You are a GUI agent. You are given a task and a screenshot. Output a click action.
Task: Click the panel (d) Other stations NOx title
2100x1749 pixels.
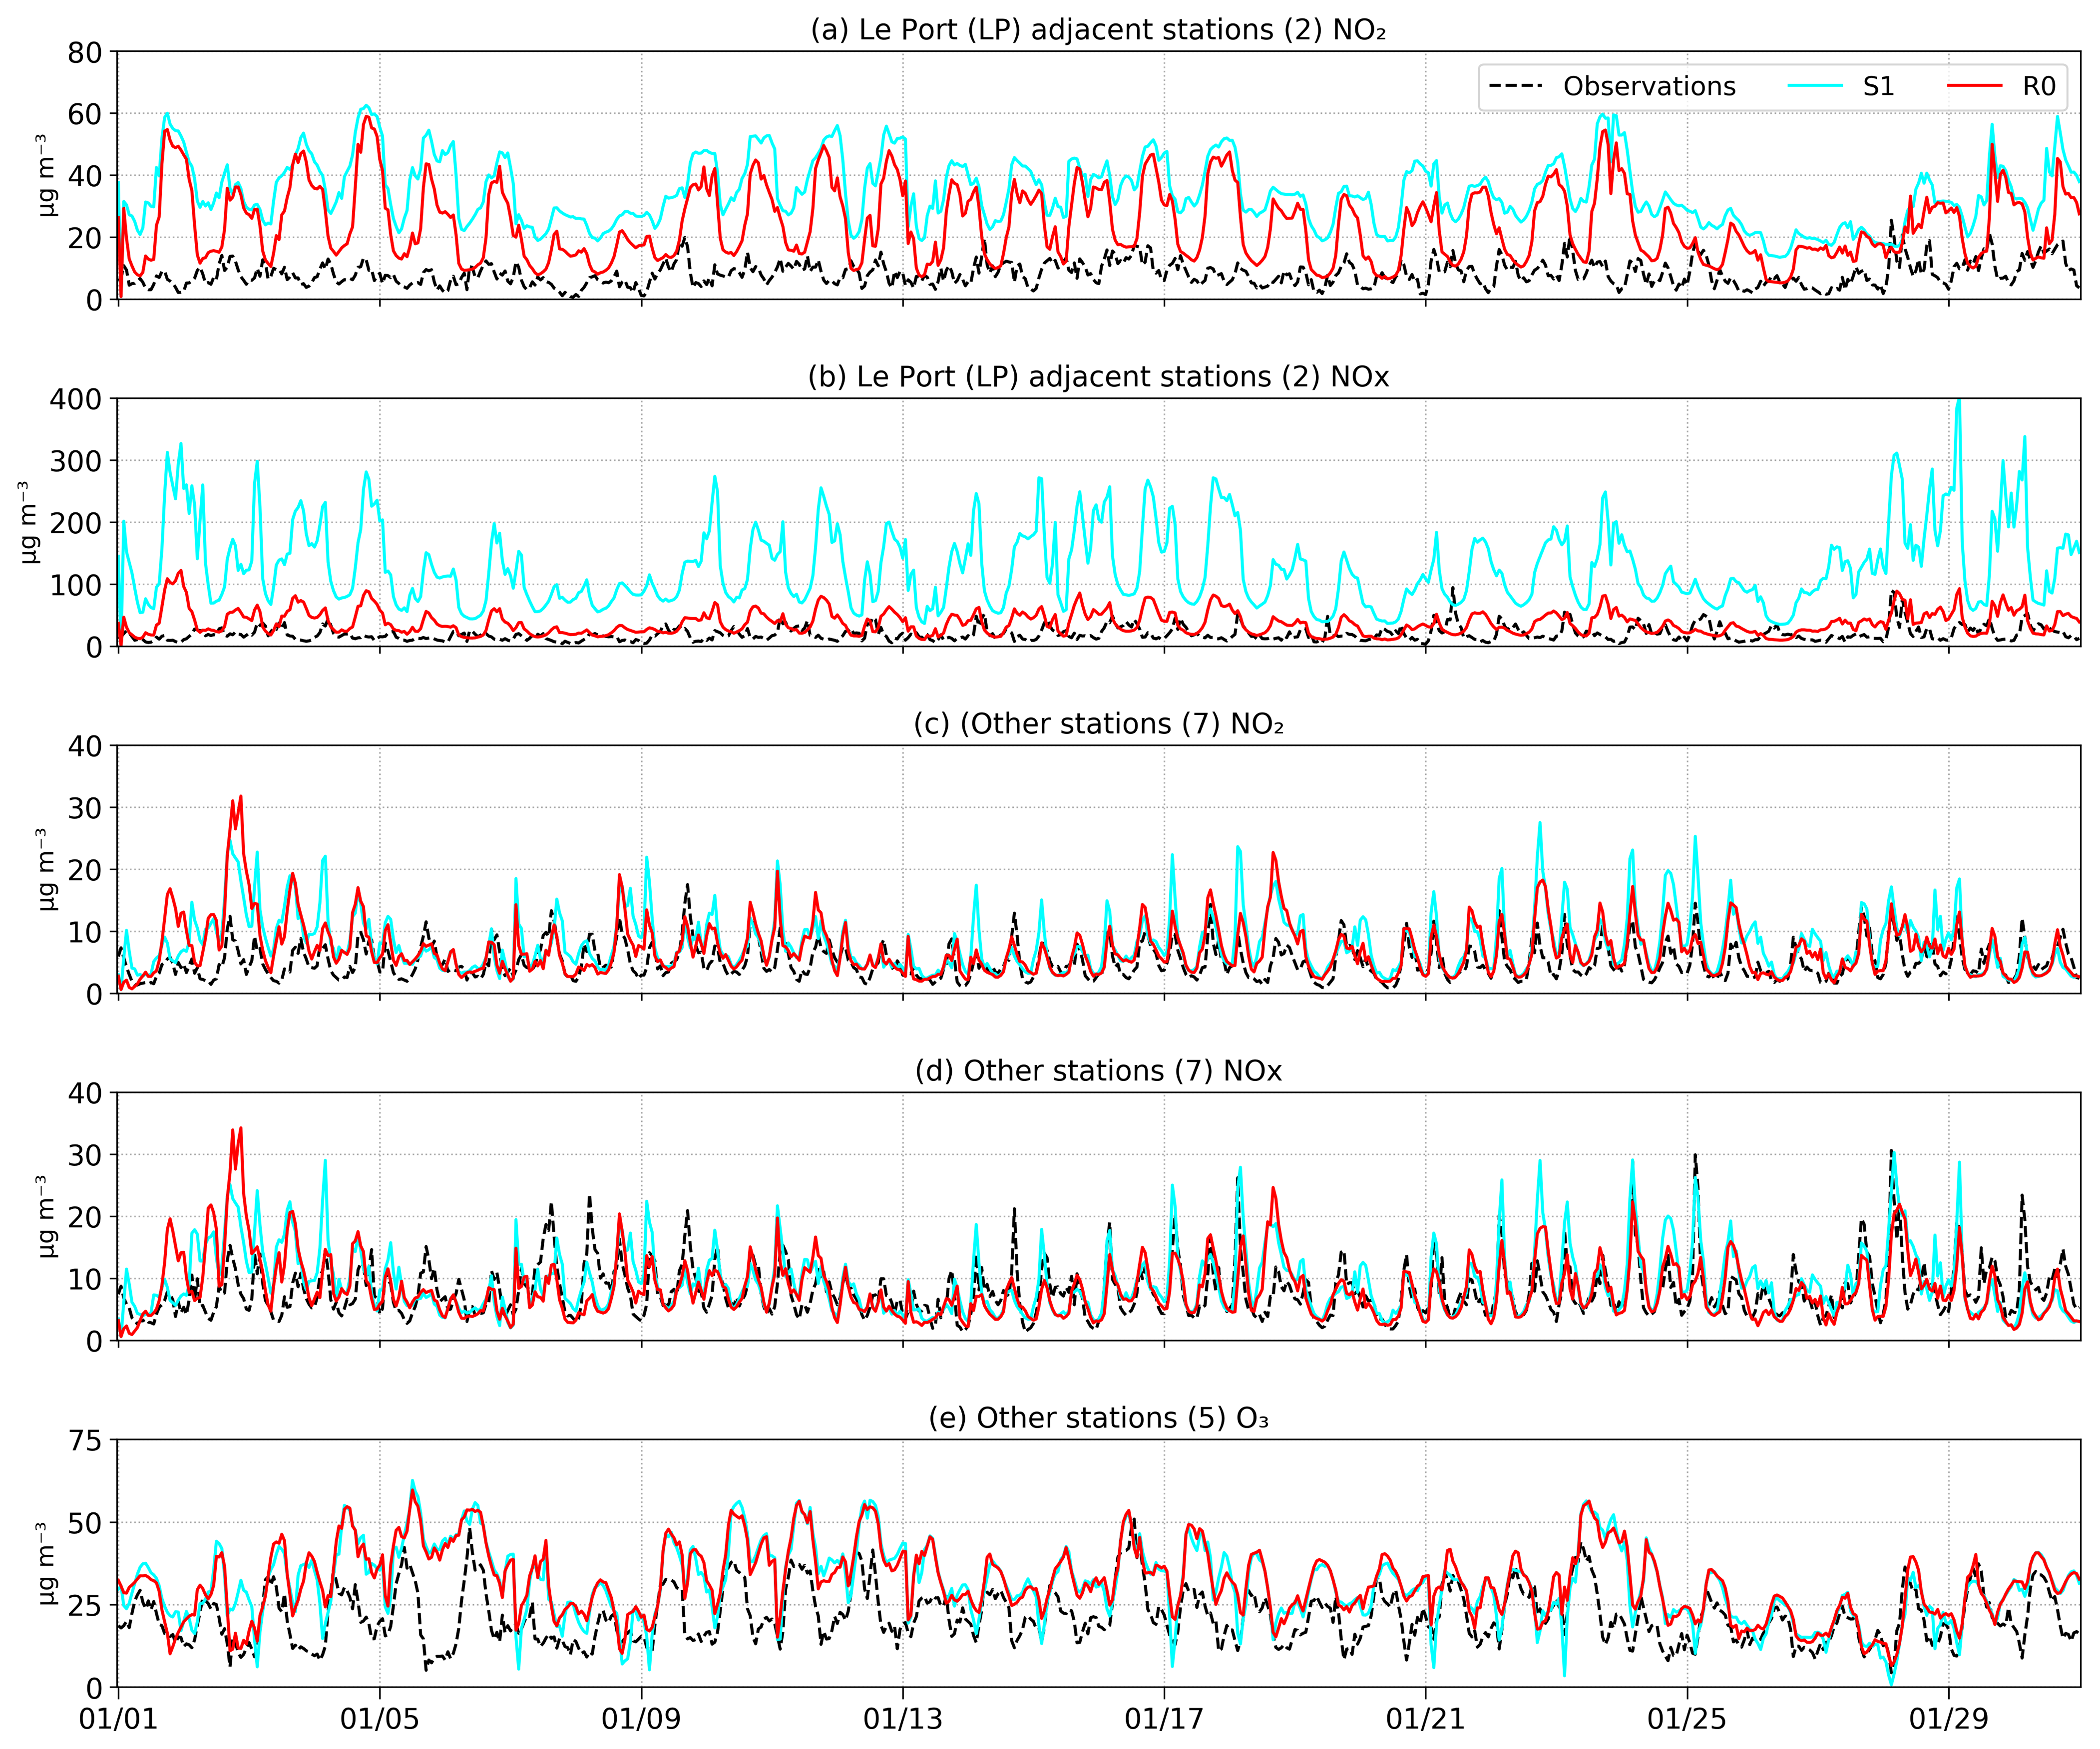[x=1098, y=1071]
